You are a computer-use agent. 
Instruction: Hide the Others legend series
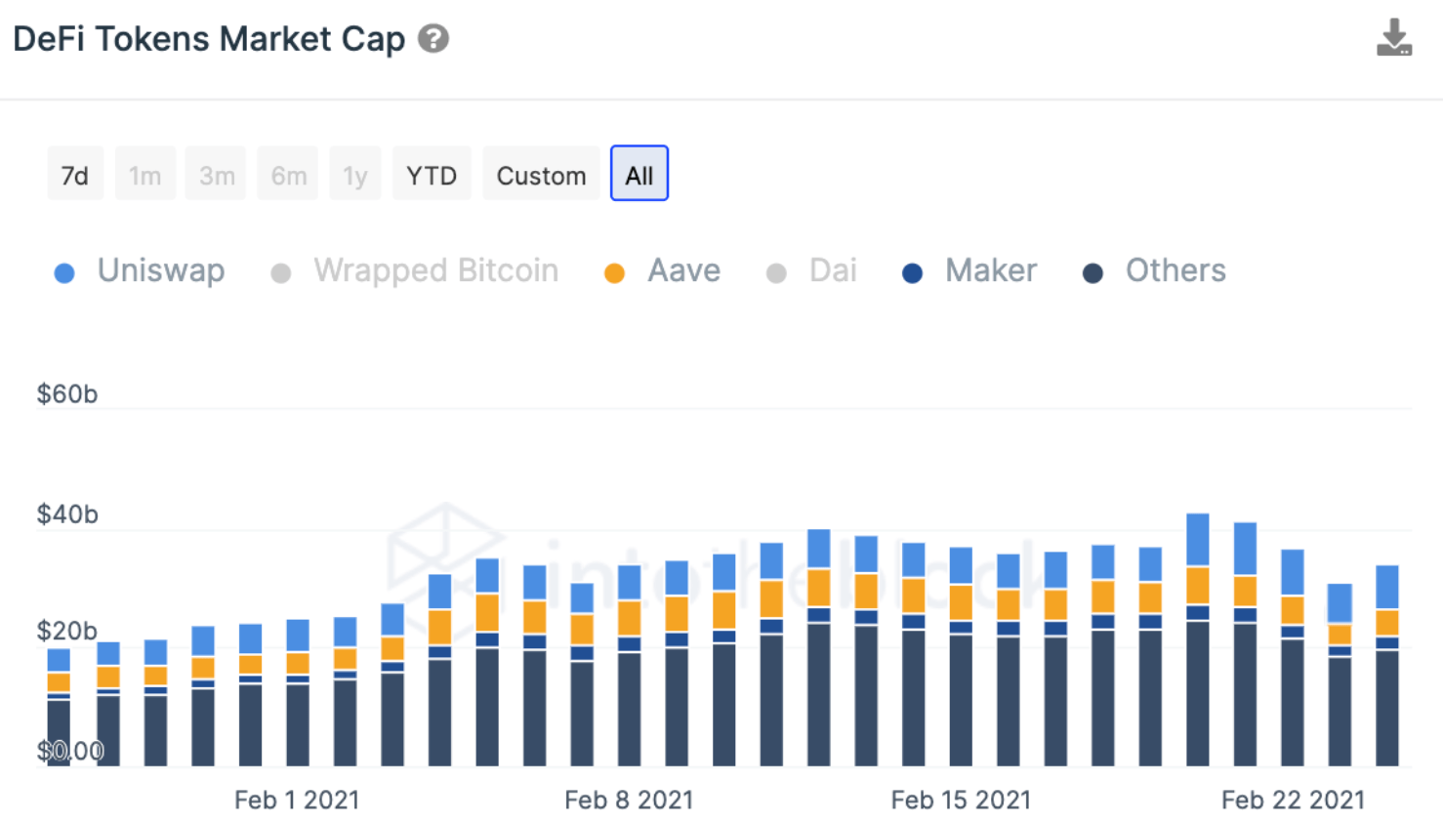1155,270
